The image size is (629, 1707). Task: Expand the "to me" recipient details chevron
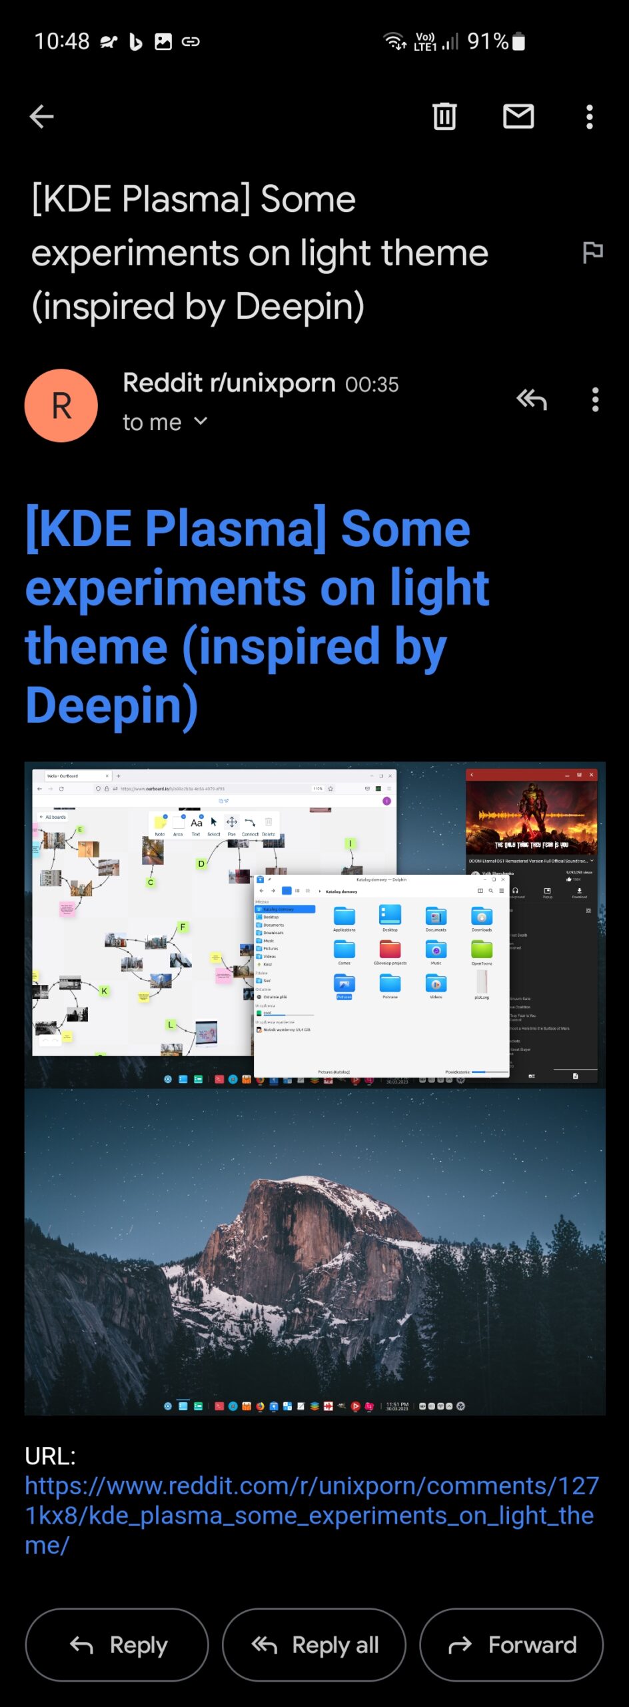pos(201,421)
